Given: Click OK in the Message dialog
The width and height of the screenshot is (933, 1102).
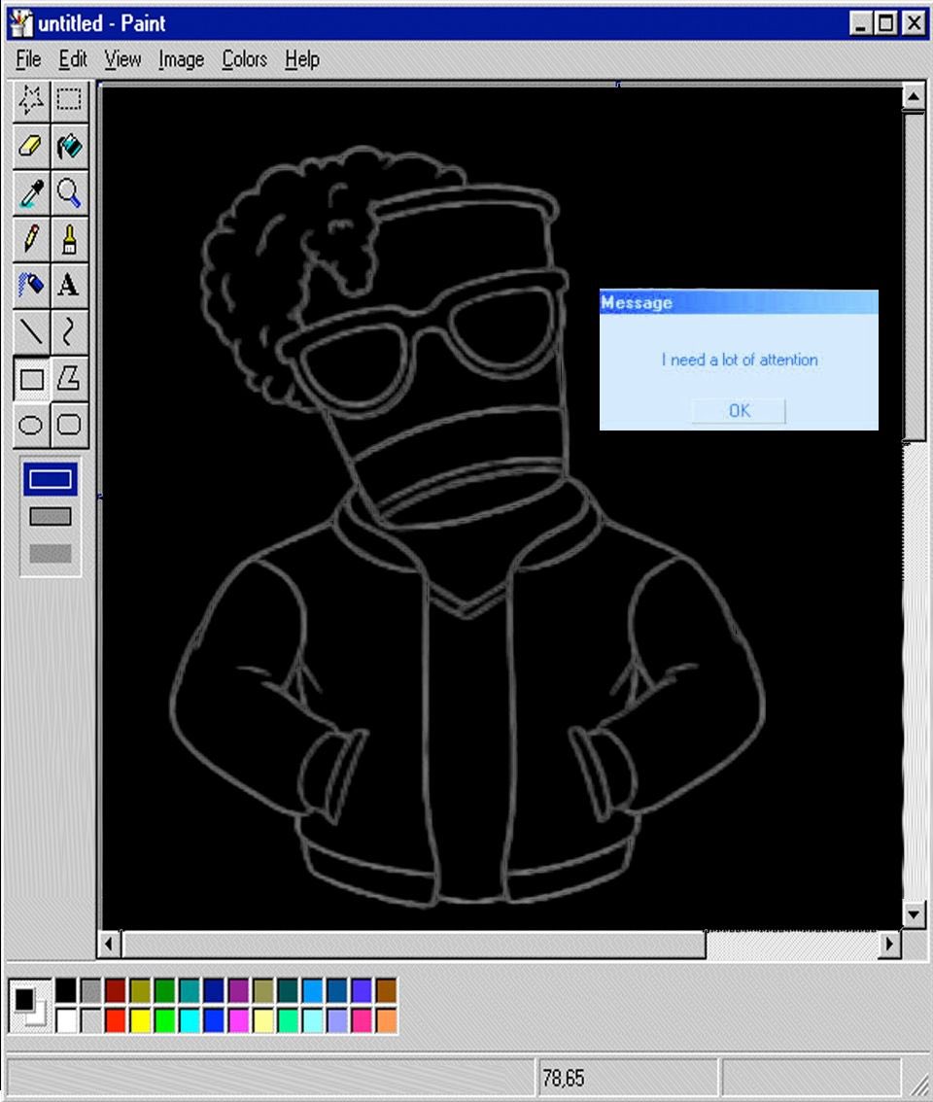Looking at the screenshot, I should (739, 410).
